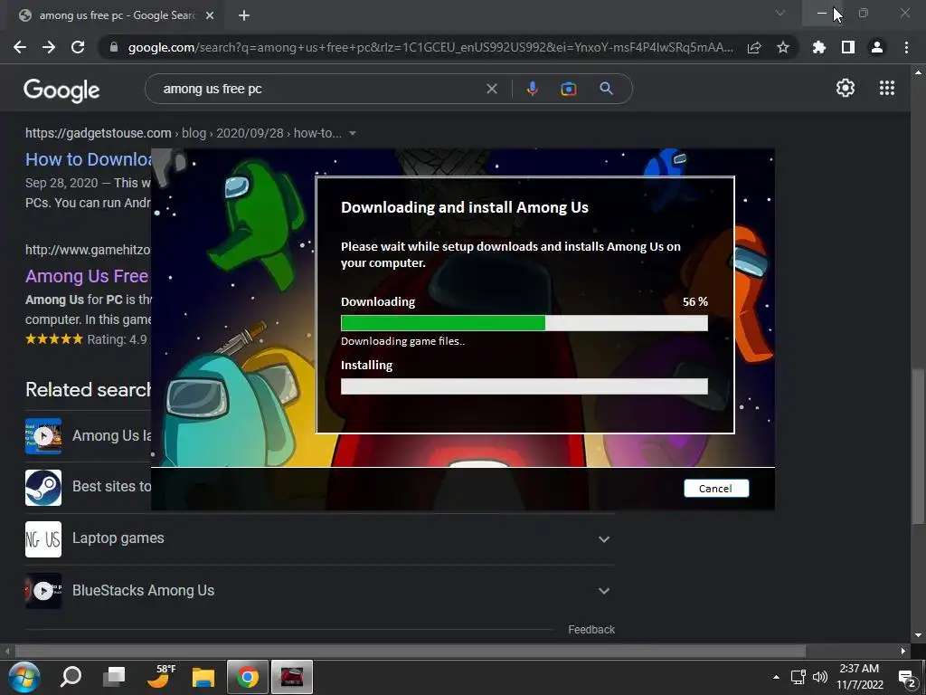Open the Chrome extensions puzzle icon

[819, 47]
